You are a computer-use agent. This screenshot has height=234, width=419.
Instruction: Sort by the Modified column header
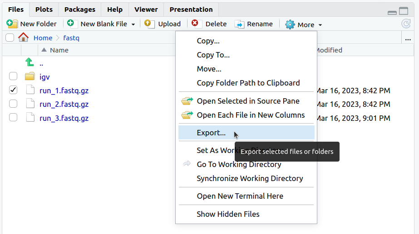coord(330,50)
